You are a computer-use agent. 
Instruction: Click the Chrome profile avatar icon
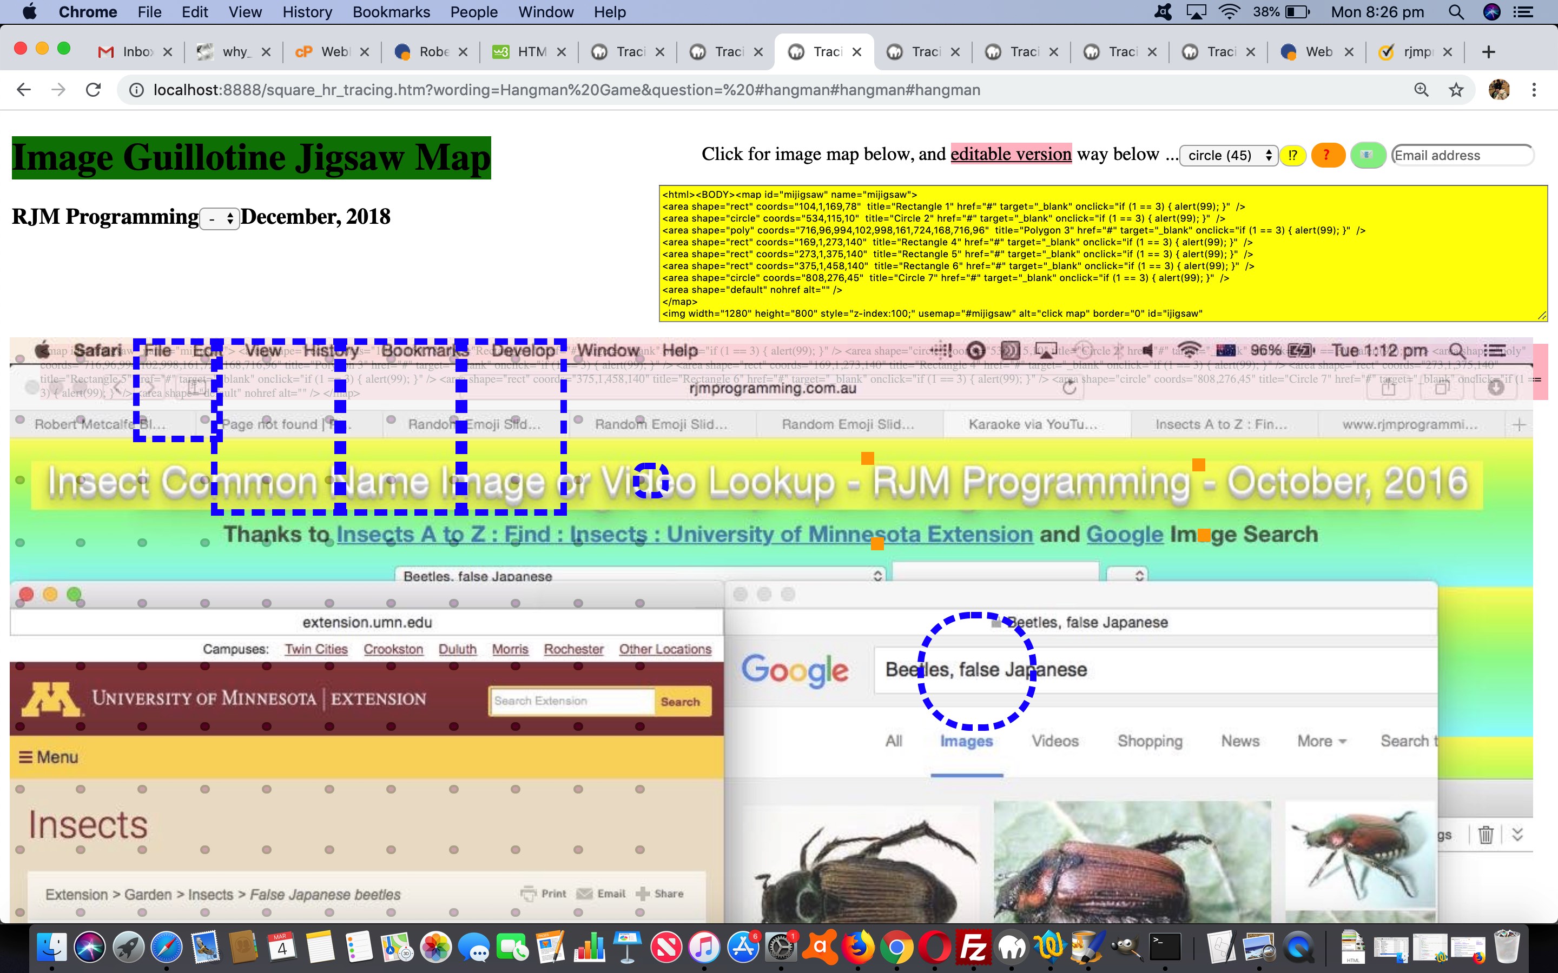(1500, 90)
